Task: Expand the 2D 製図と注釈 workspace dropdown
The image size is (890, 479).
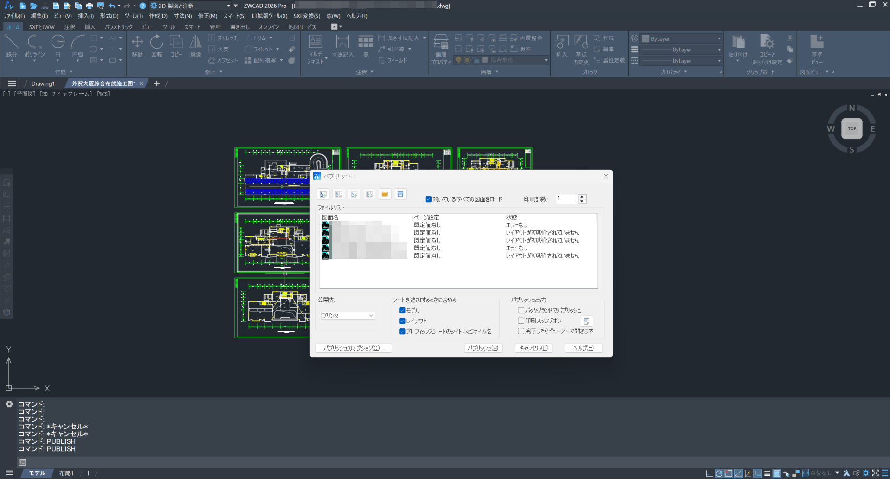Action: coord(228,6)
